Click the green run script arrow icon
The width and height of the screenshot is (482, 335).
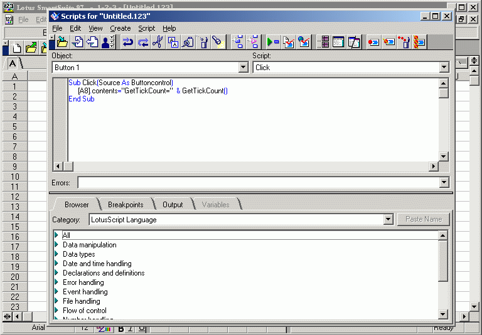(x=273, y=43)
